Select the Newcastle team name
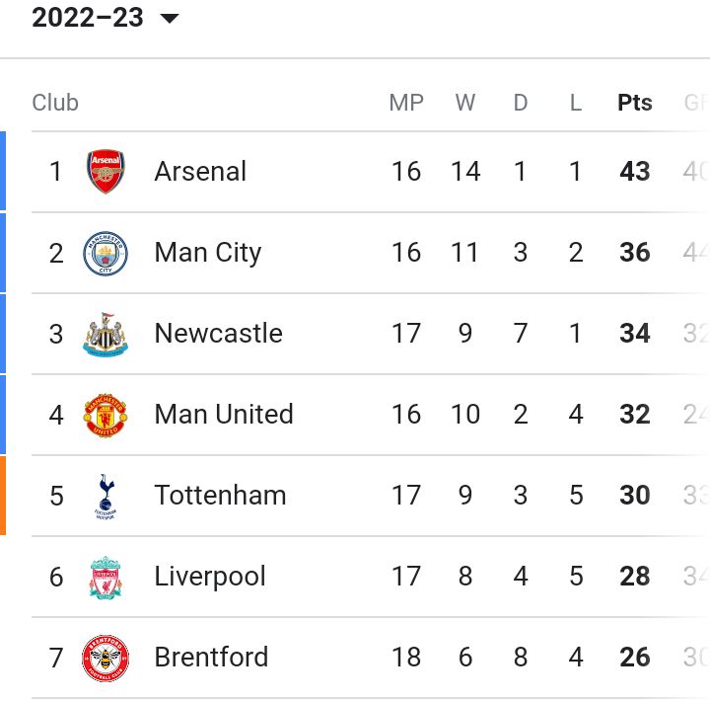 tap(218, 334)
